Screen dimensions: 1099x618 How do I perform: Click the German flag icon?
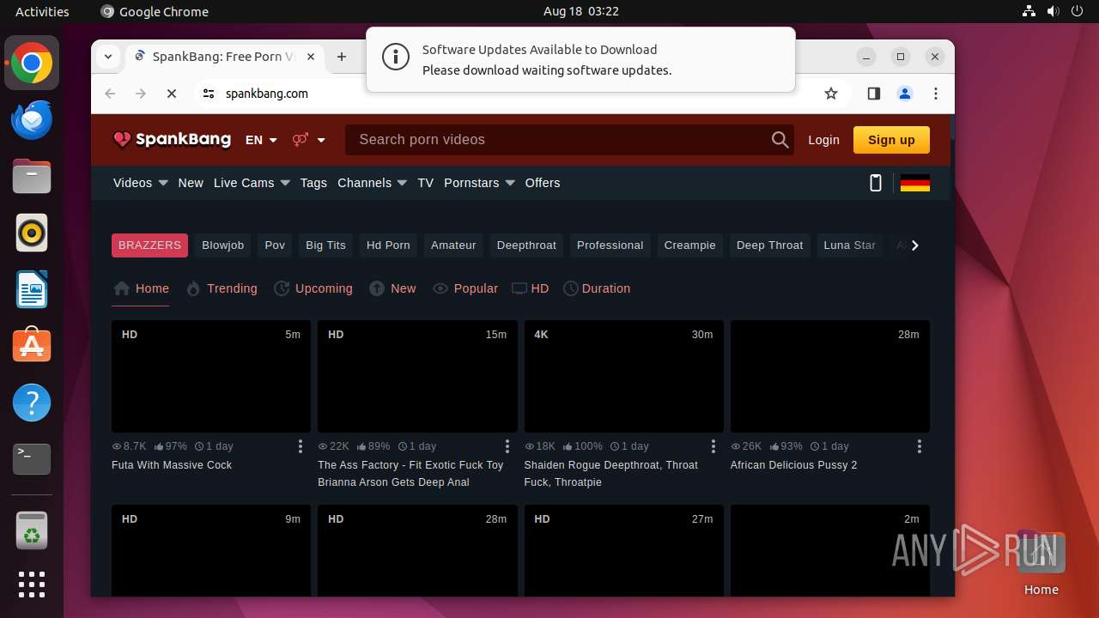pyautogui.click(x=915, y=183)
